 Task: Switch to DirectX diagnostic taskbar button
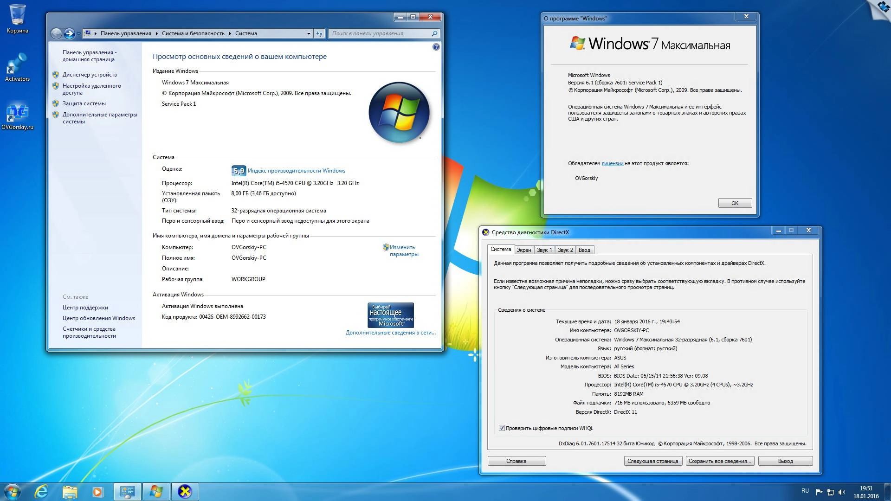185,492
